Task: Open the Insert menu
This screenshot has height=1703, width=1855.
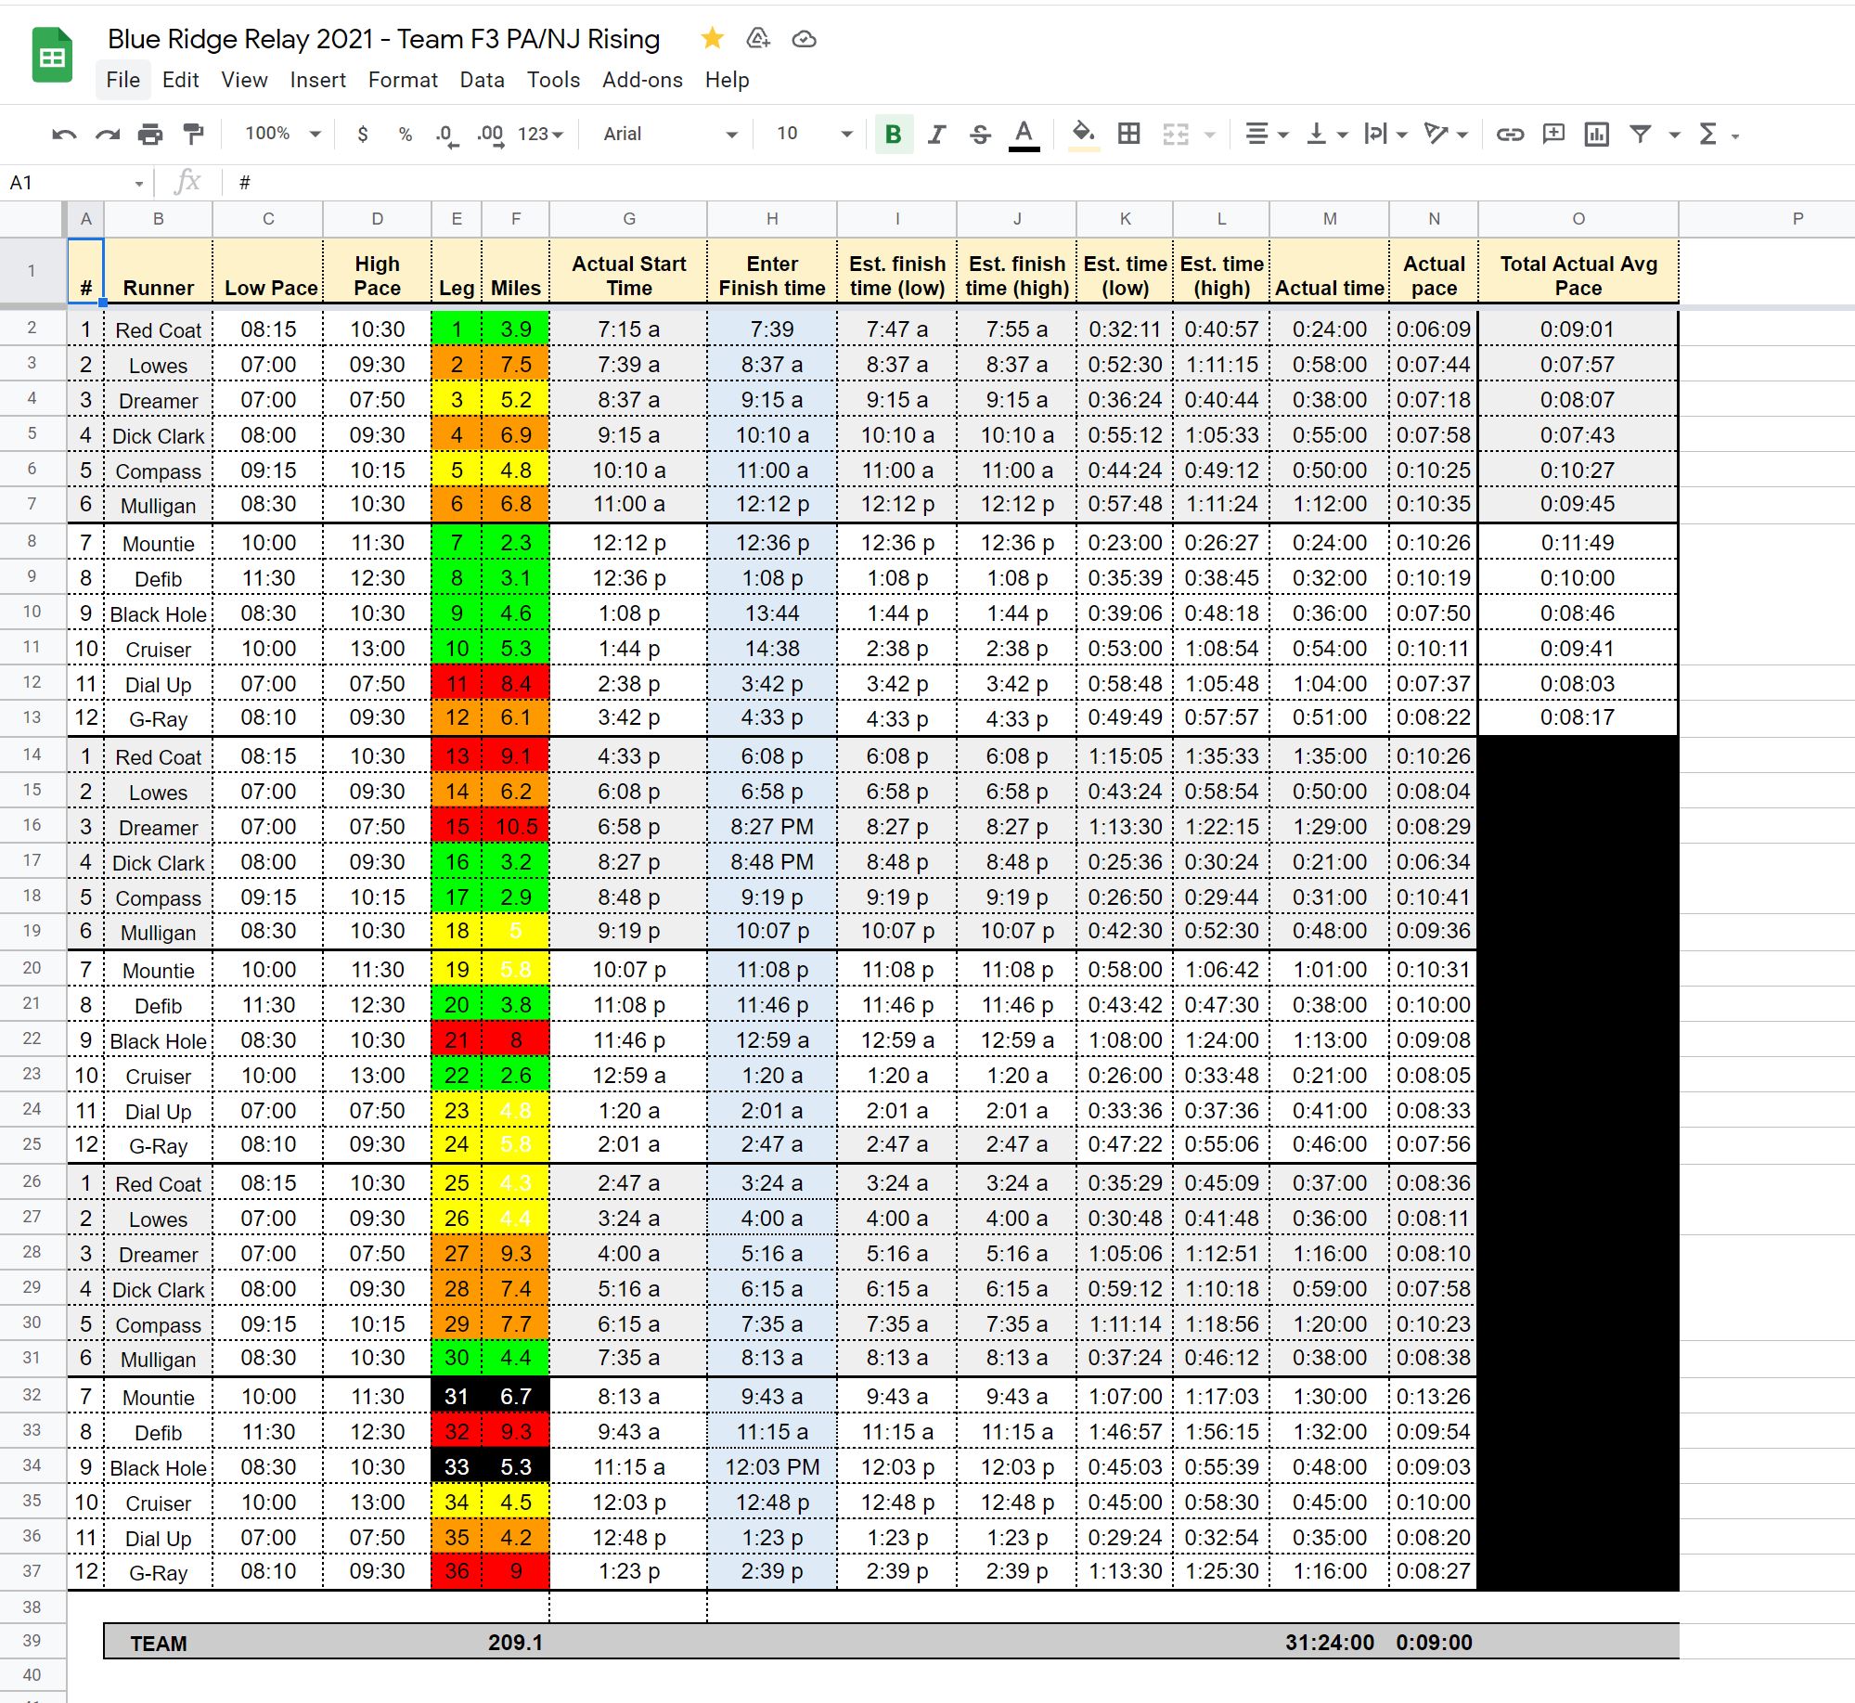Action: 317,80
